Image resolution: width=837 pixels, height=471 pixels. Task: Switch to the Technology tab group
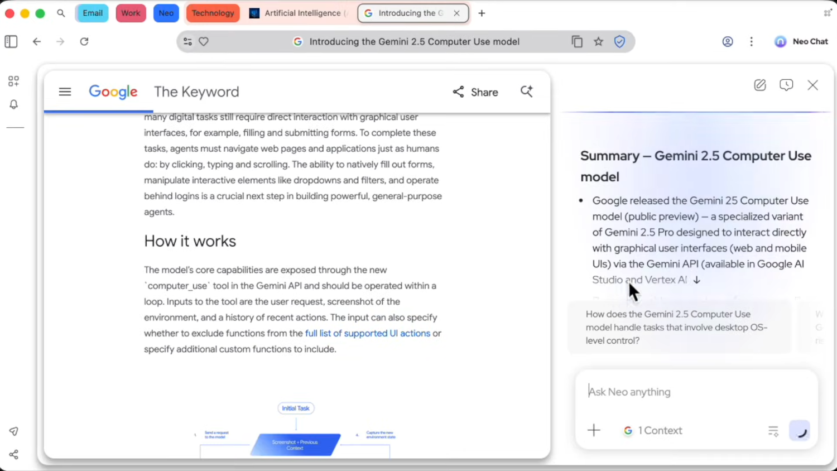pos(213,13)
